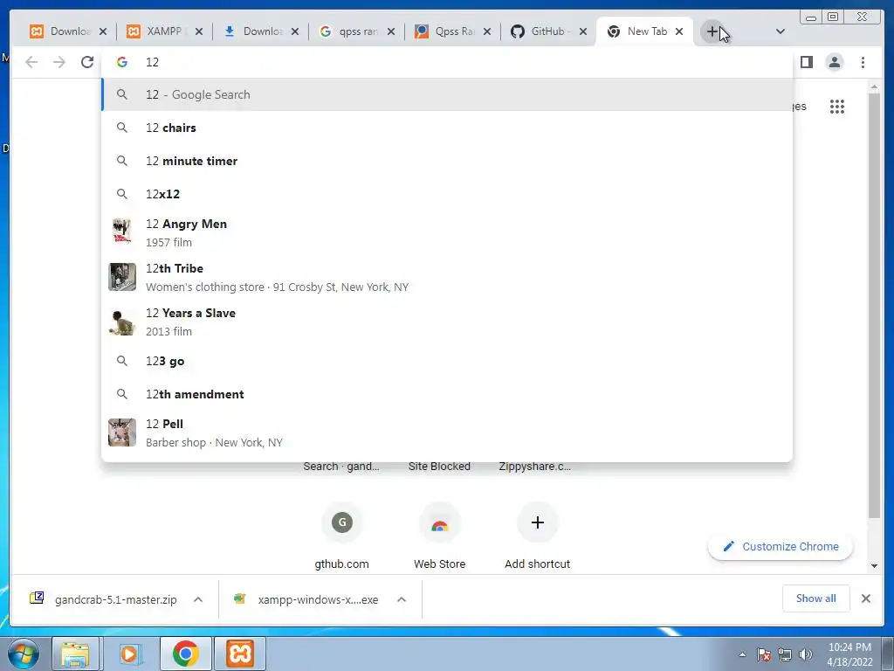
Task: Open the side panel icon
Action: pos(806,62)
